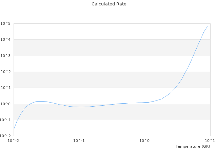This screenshot has height=163, width=217.
Task: Click the 10^0 x-axis tick label
Action: [145, 141]
